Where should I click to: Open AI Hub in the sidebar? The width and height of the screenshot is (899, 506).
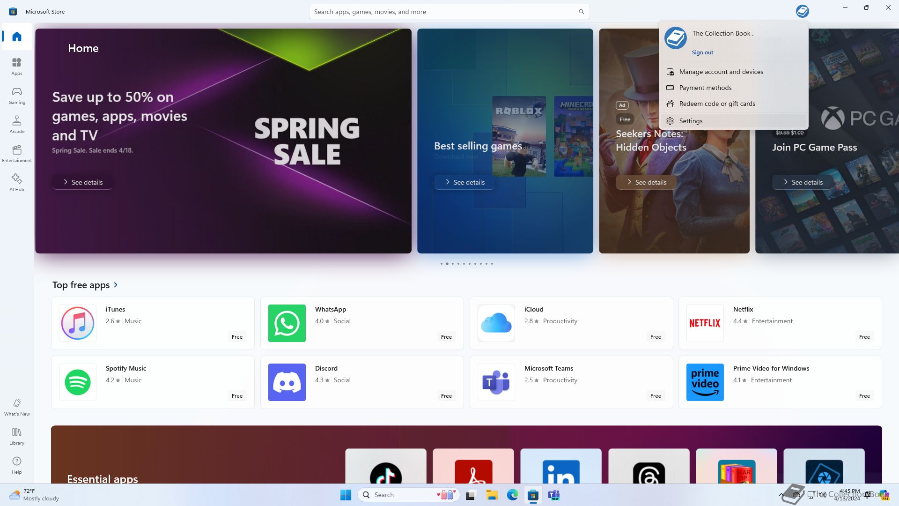tap(17, 183)
